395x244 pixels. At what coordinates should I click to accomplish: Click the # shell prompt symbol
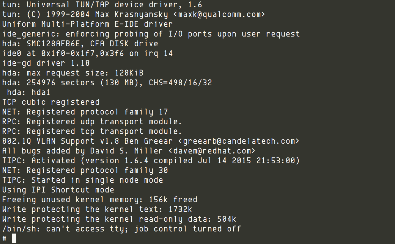[x=4, y=238]
